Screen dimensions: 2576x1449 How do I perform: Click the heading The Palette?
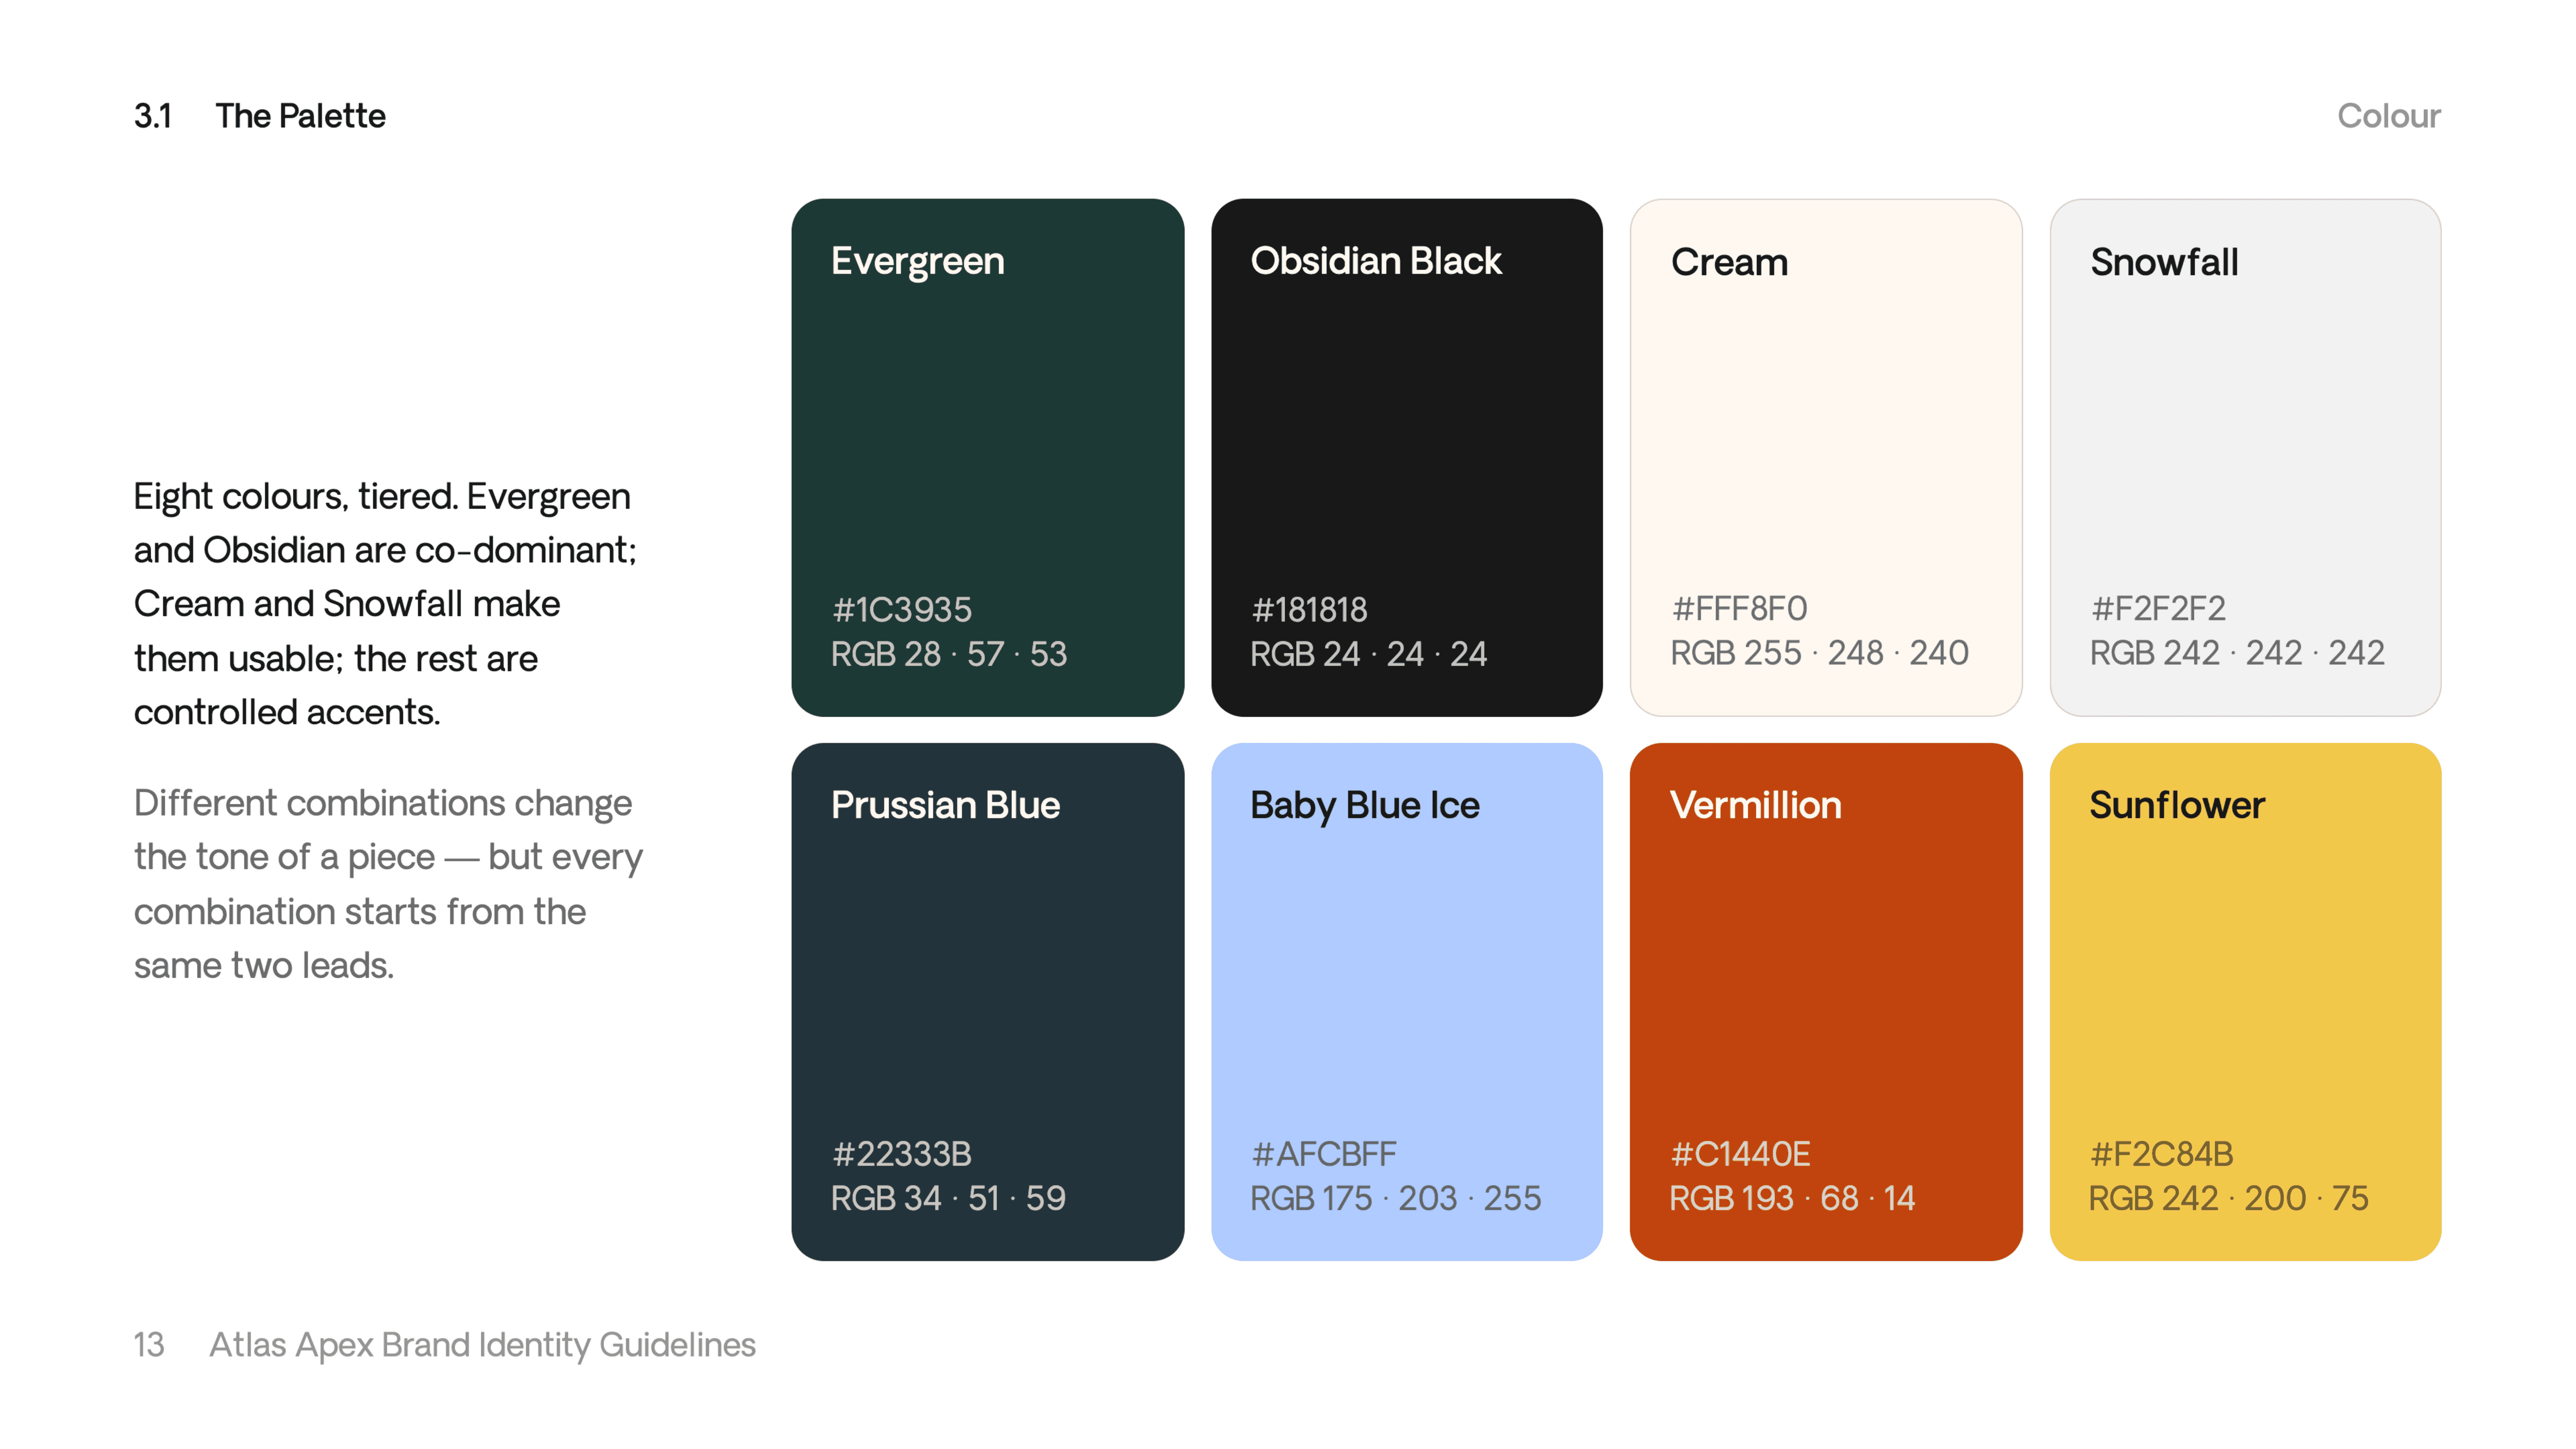tap(301, 116)
